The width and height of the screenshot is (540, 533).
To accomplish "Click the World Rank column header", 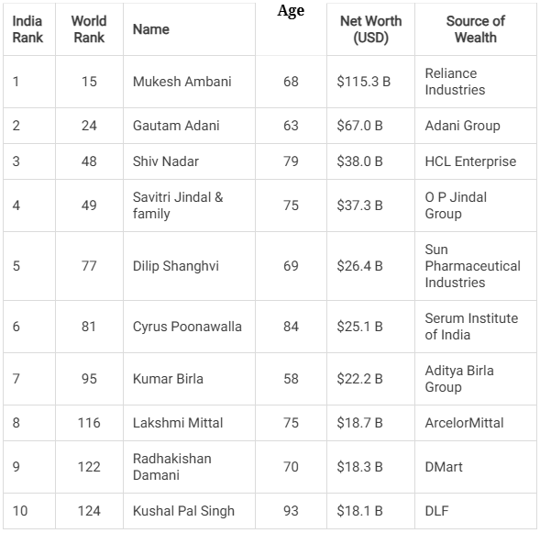I will point(89,29).
